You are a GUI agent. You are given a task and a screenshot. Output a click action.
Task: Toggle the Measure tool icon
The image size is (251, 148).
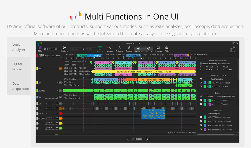click(x=139, y=48)
